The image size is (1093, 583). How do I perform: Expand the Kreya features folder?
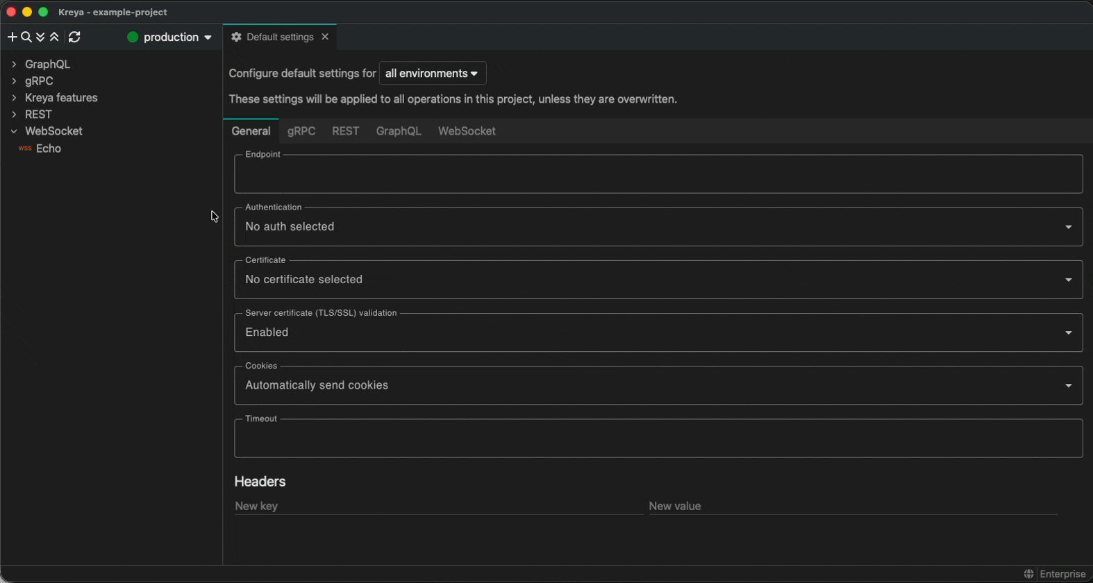coord(14,97)
